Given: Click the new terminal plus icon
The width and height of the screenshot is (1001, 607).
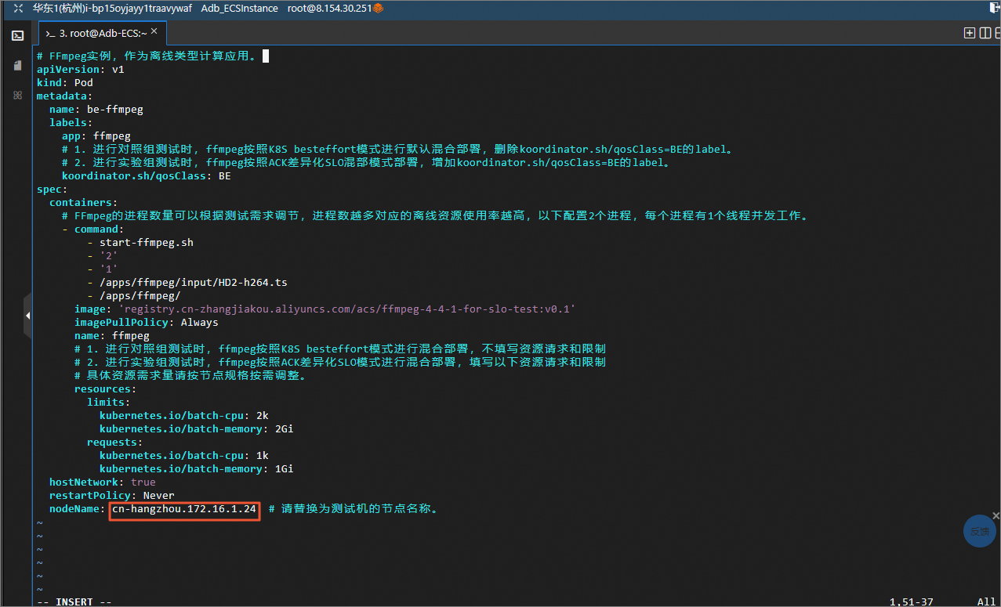Looking at the screenshot, I should (970, 33).
